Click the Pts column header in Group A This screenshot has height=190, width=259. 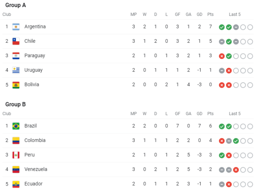[211, 15]
